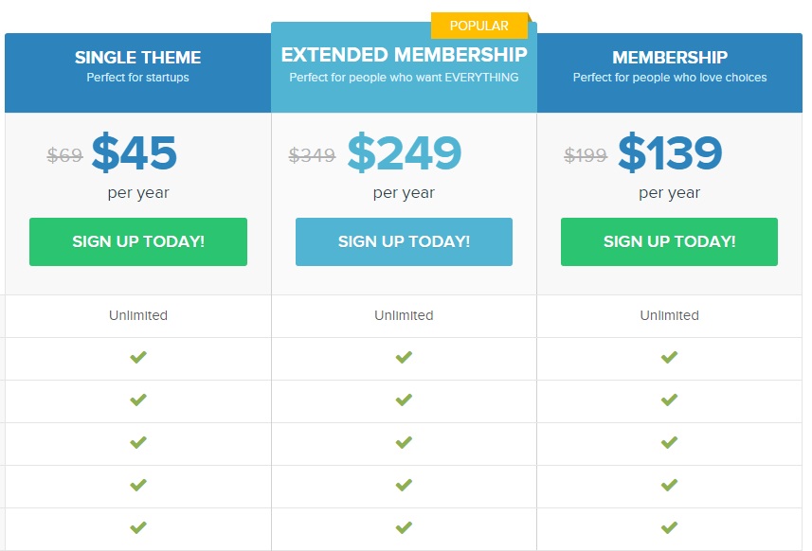Click Sign Up Today under Membership plan
The image size is (812, 551).
[x=669, y=241]
